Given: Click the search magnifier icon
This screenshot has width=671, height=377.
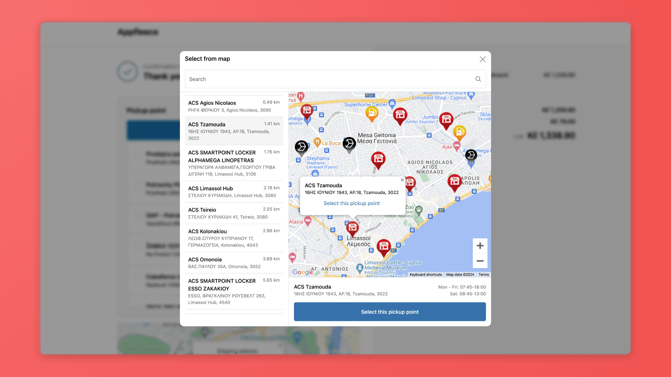Looking at the screenshot, I should point(478,79).
